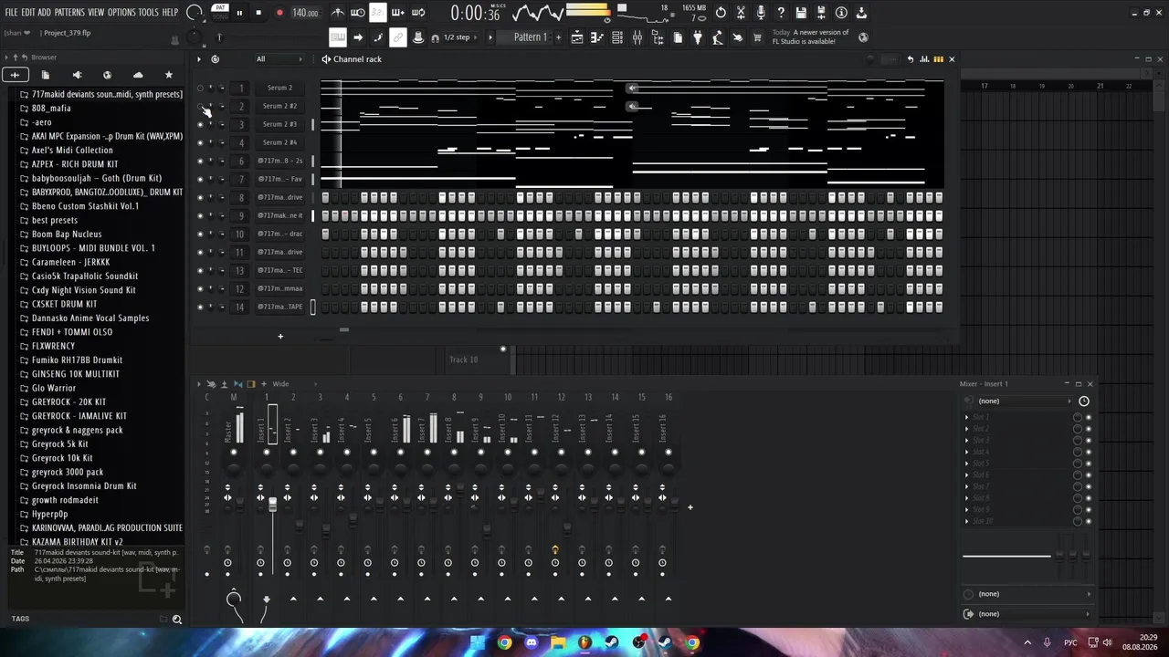The height and width of the screenshot is (657, 1169).
Task: Open the plugin picker plug icon
Action: [698, 37]
